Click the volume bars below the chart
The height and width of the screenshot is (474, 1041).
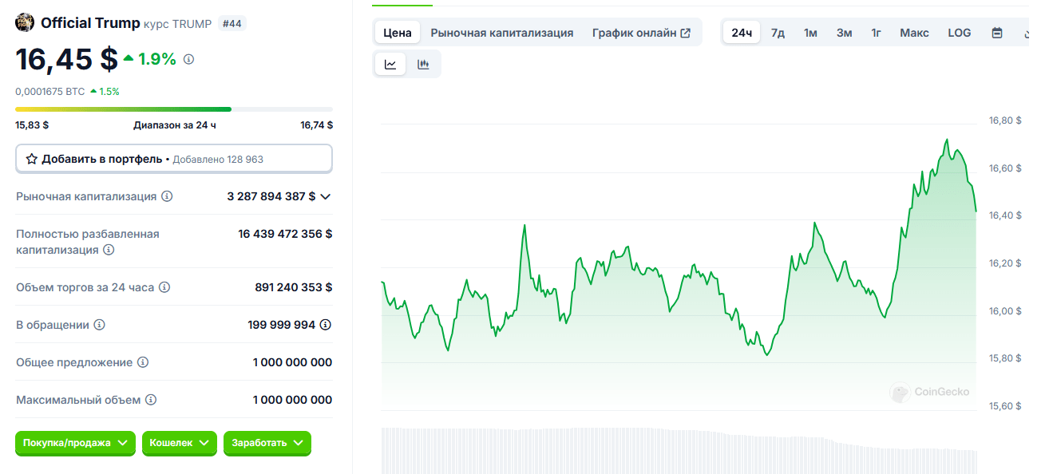coord(679,450)
